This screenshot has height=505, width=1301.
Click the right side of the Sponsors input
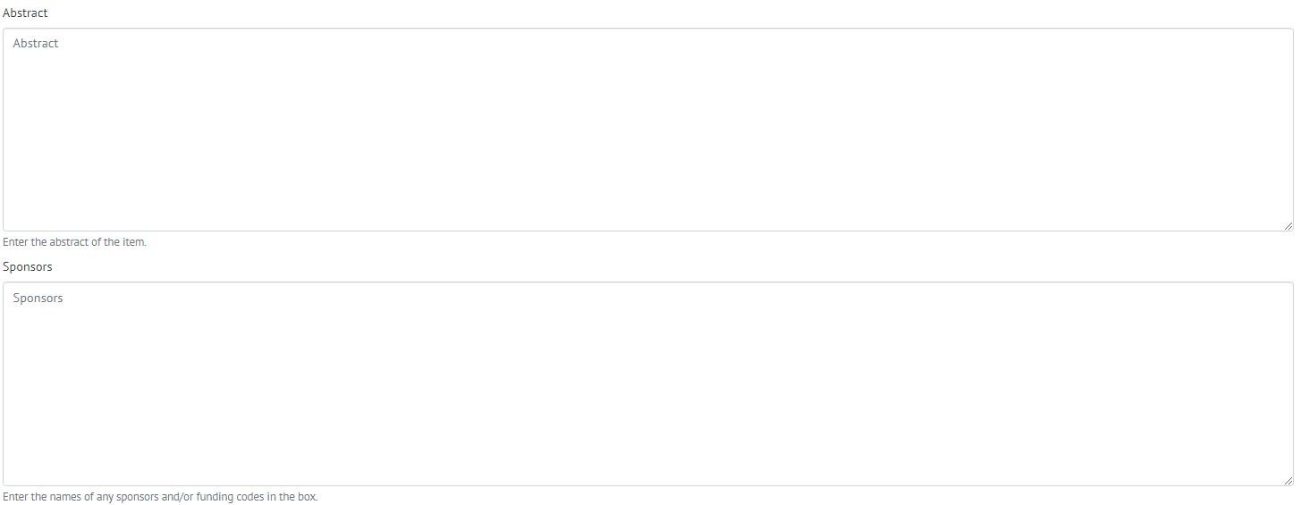[x=1234, y=384]
